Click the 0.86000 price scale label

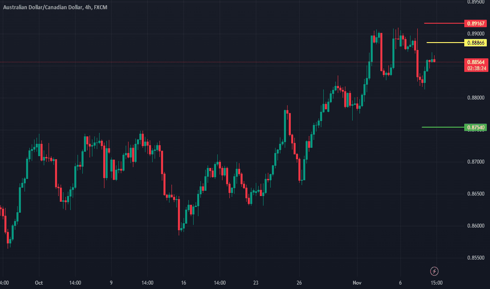[x=476, y=226]
